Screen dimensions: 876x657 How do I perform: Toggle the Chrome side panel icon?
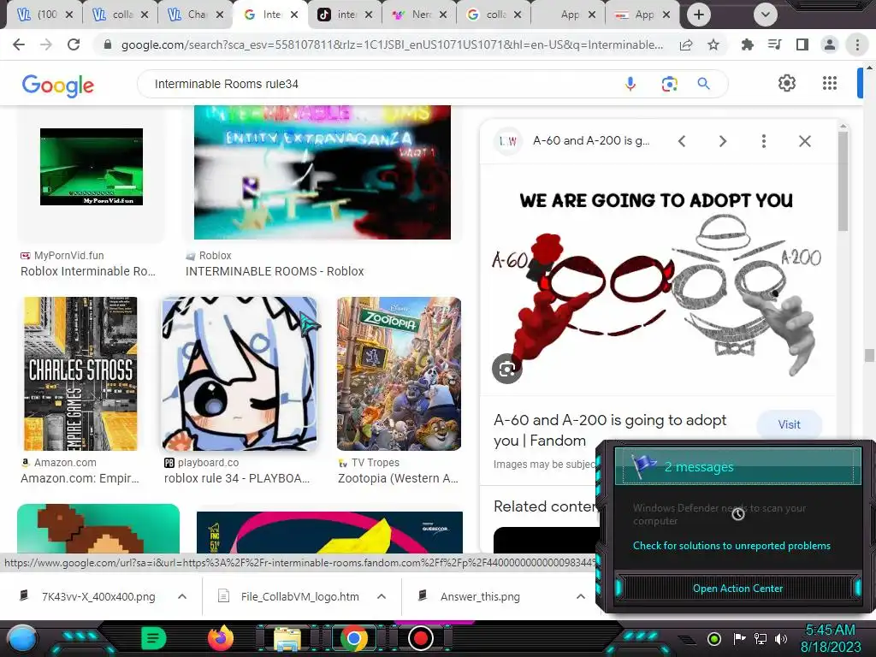802,44
